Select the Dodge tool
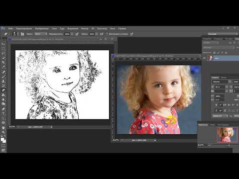This screenshot has width=239, height=179. click(3, 104)
